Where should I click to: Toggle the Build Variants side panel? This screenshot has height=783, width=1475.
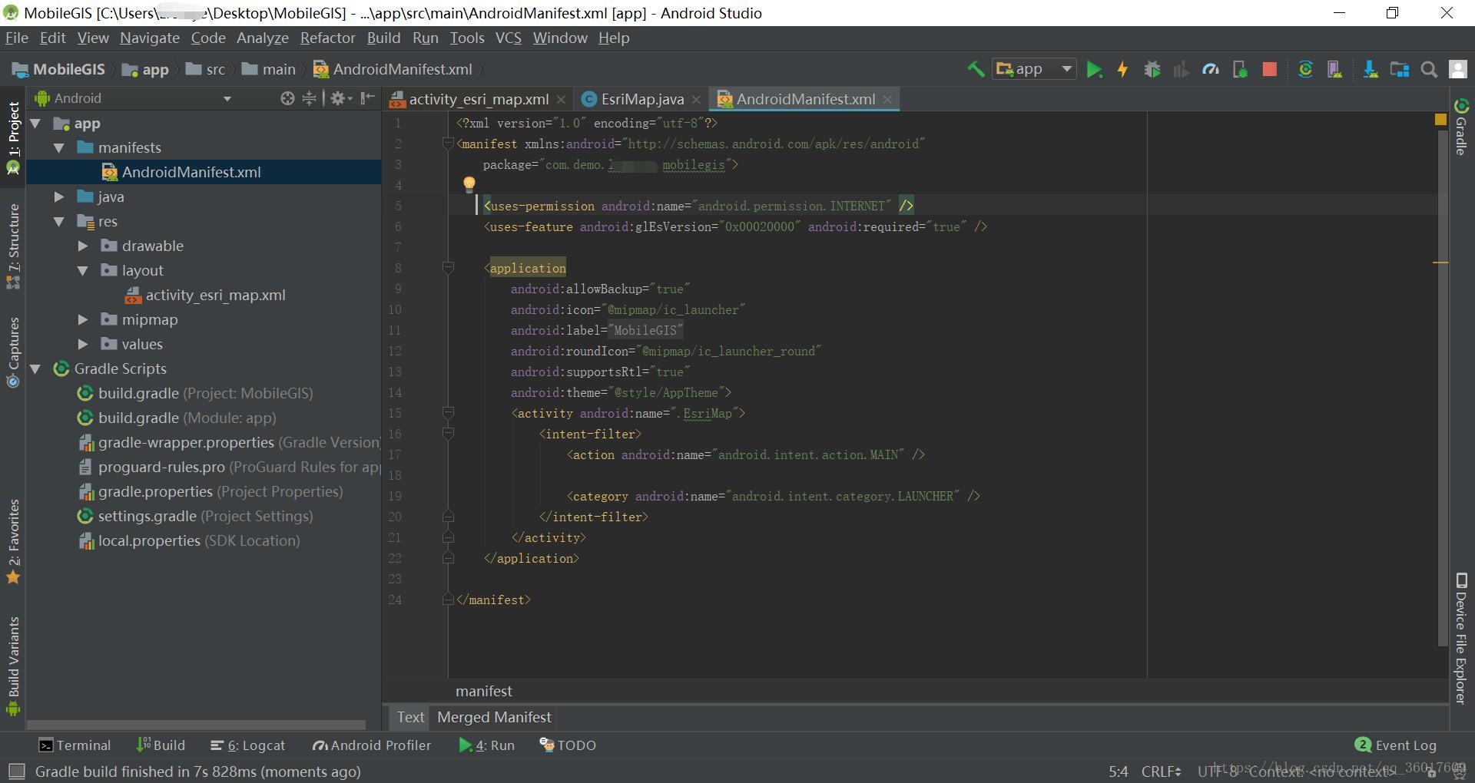14,664
